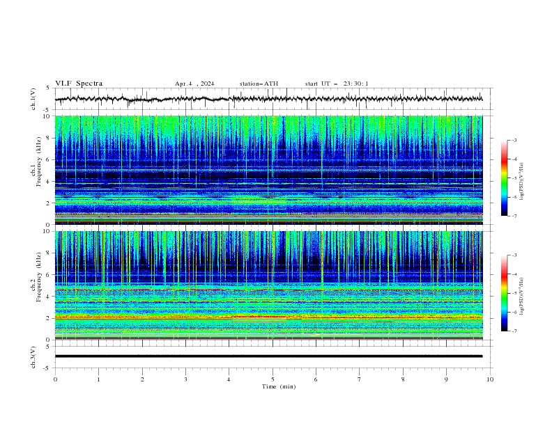This screenshot has height=426, width=552.
Task: Click time axis tick label "7"
Action: click(360, 379)
